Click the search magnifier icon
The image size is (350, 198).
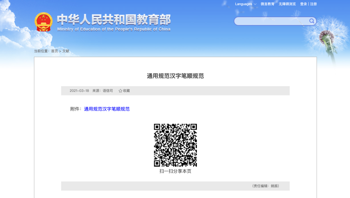click(x=312, y=21)
